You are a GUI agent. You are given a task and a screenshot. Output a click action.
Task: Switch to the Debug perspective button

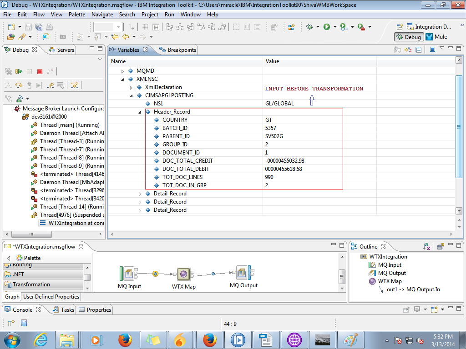point(409,37)
